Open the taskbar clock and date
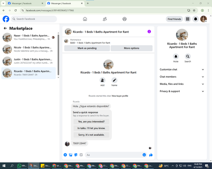This screenshot has width=212, height=169. (x=198, y=166)
